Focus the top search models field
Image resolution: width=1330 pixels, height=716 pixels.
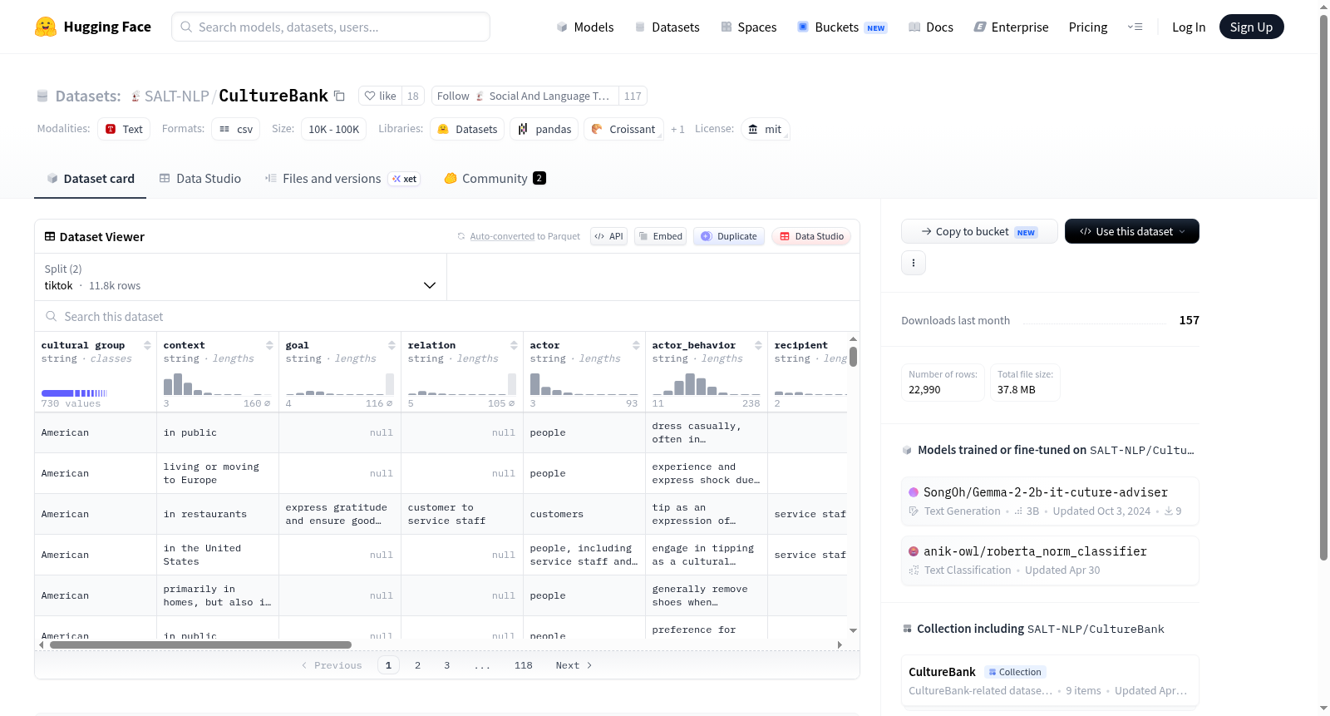click(331, 27)
